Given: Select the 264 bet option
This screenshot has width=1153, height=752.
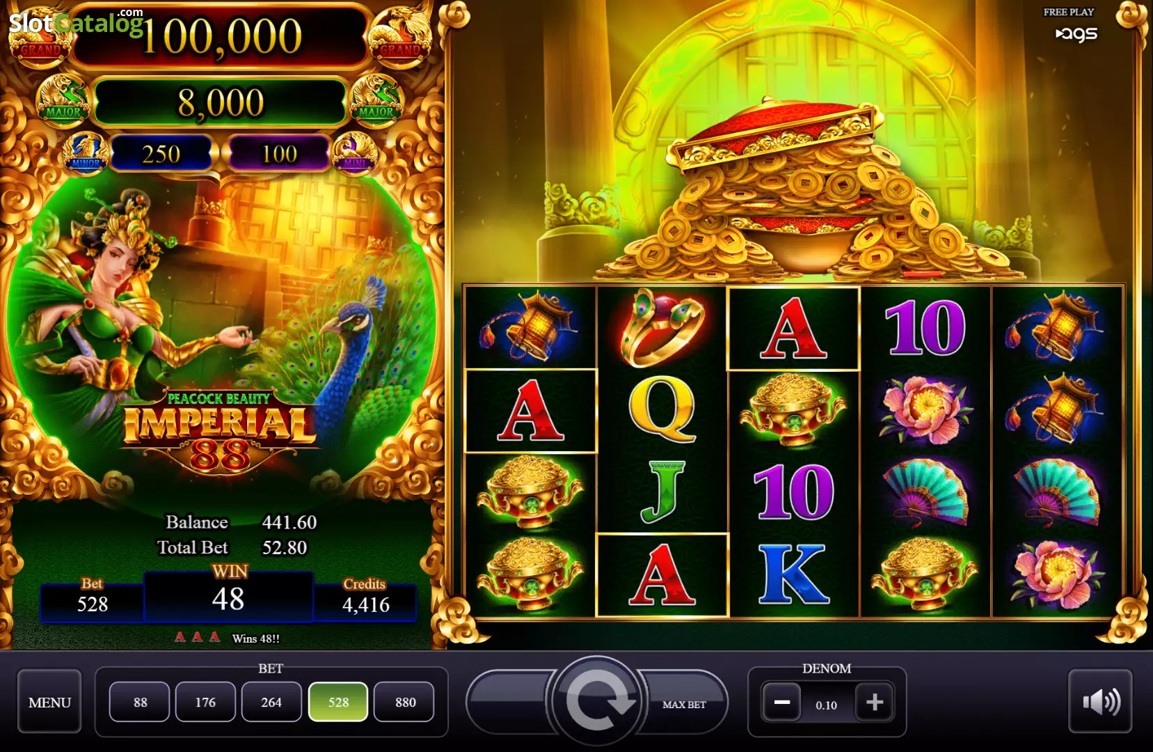Looking at the screenshot, I should pyautogui.click(x=271, y=702).
